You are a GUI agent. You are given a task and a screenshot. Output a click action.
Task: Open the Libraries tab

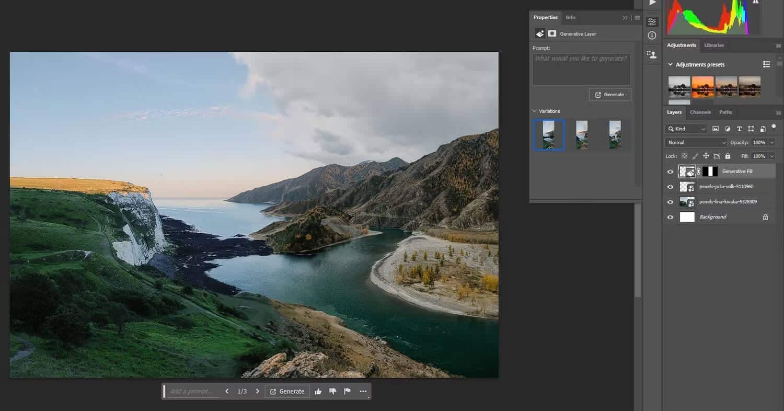714,45
